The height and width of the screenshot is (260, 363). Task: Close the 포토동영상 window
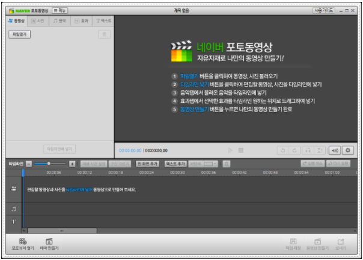click(x=353, y=11)
